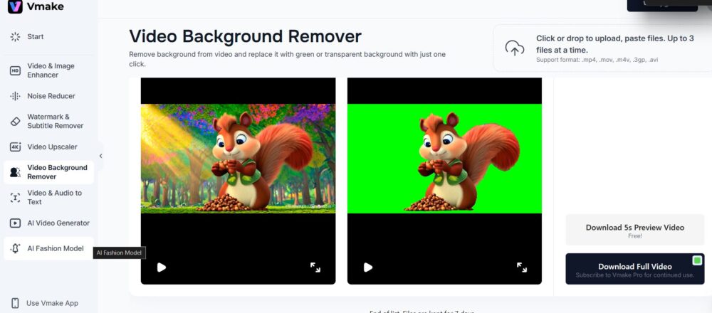712x313 pixels.
Task: Switch to Video Upscaler tool
Action: (48, 147)
